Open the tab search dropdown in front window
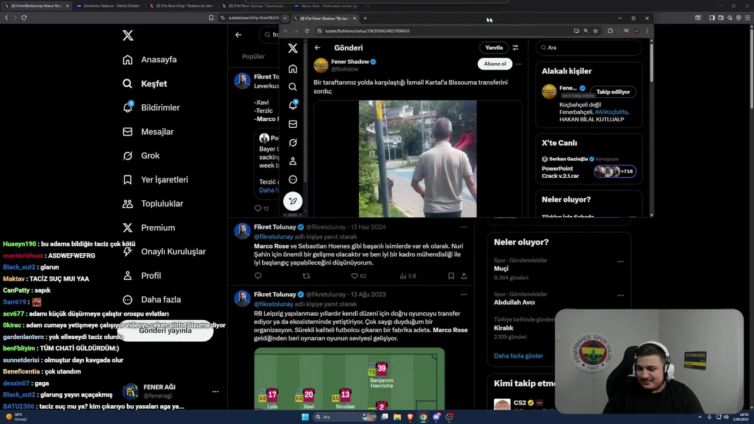754x424 pixels. pos(285,18)
